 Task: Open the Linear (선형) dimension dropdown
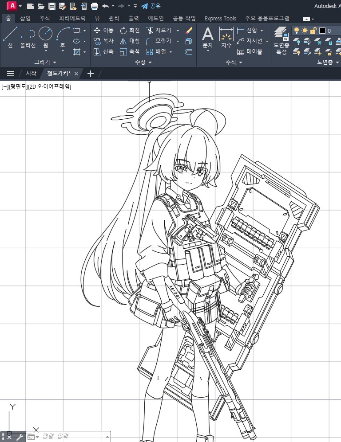[x=262, y=31]
